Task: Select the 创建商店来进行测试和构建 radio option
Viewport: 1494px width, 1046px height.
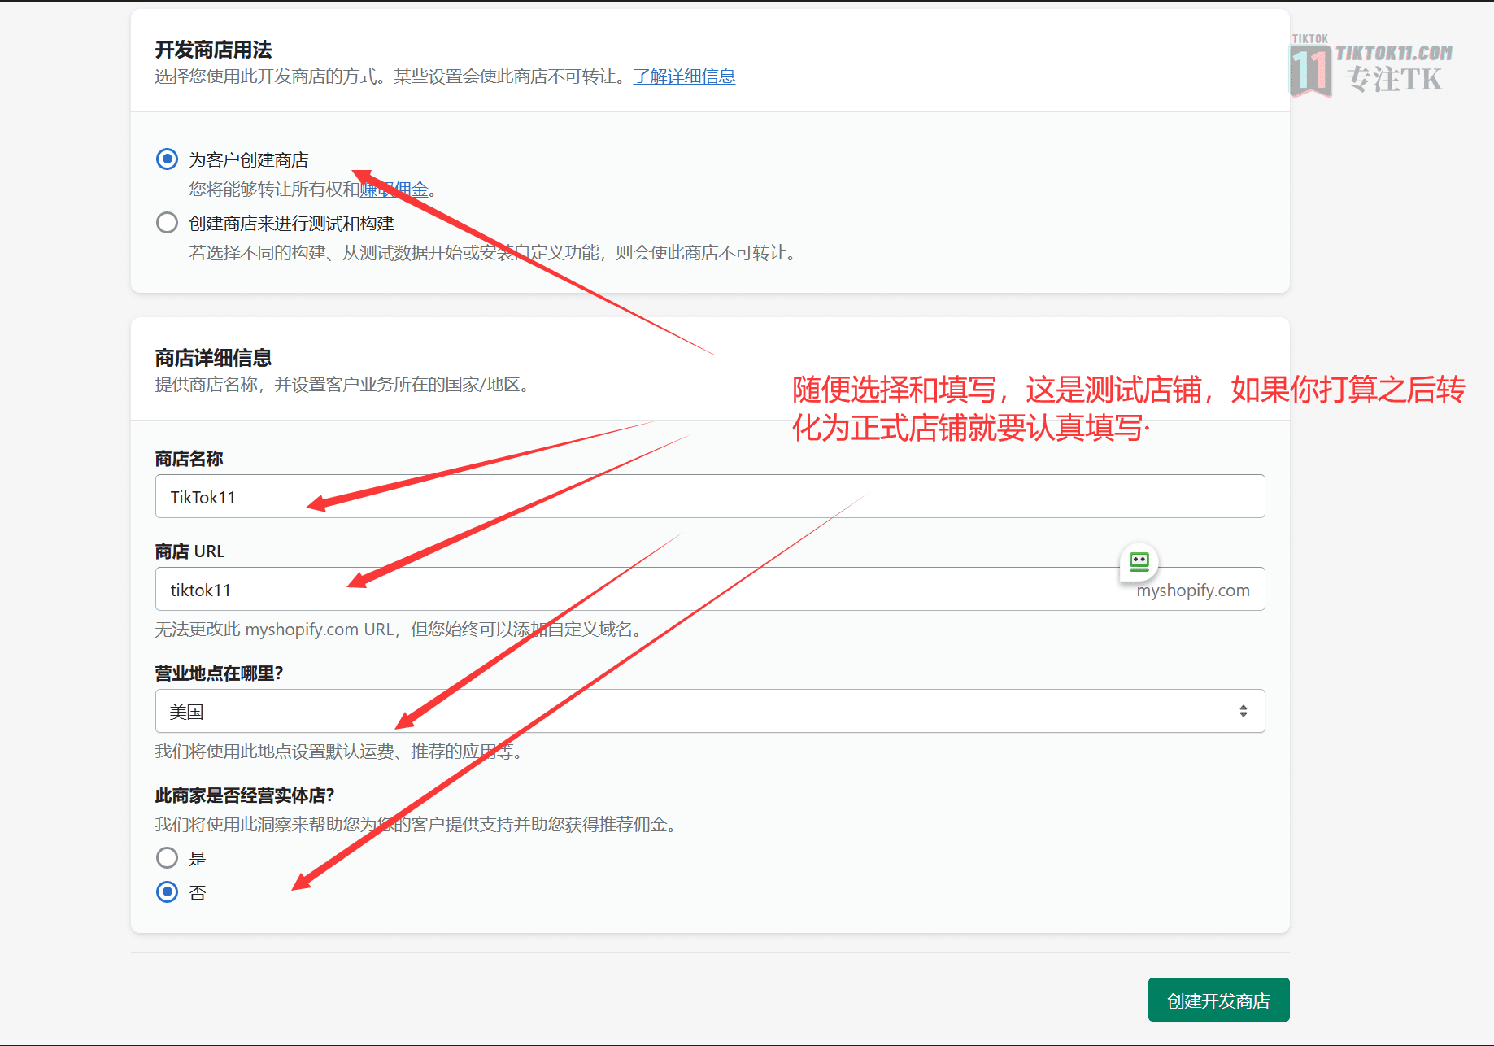Action: (167, 222)
